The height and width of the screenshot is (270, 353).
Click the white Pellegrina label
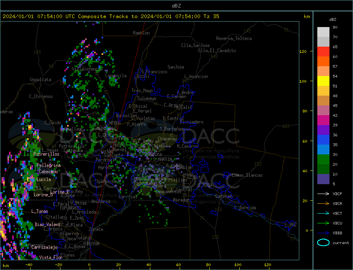click(49, 165)
